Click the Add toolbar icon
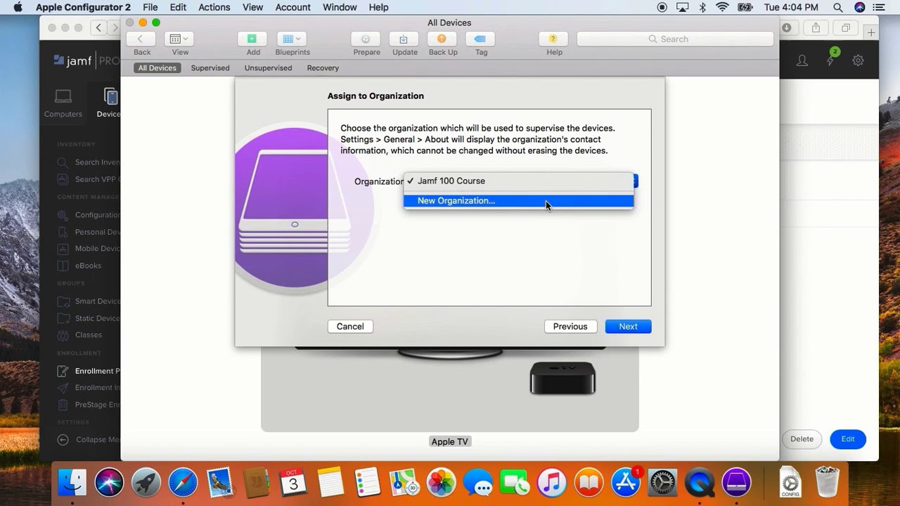Viewport: 900px width, 506px height. pyautogui.click(x=252, y=39)
